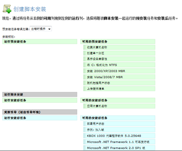Click the blue 运行安装后任务 header
This screenshot has width=182, height=151.
[40, 118]
